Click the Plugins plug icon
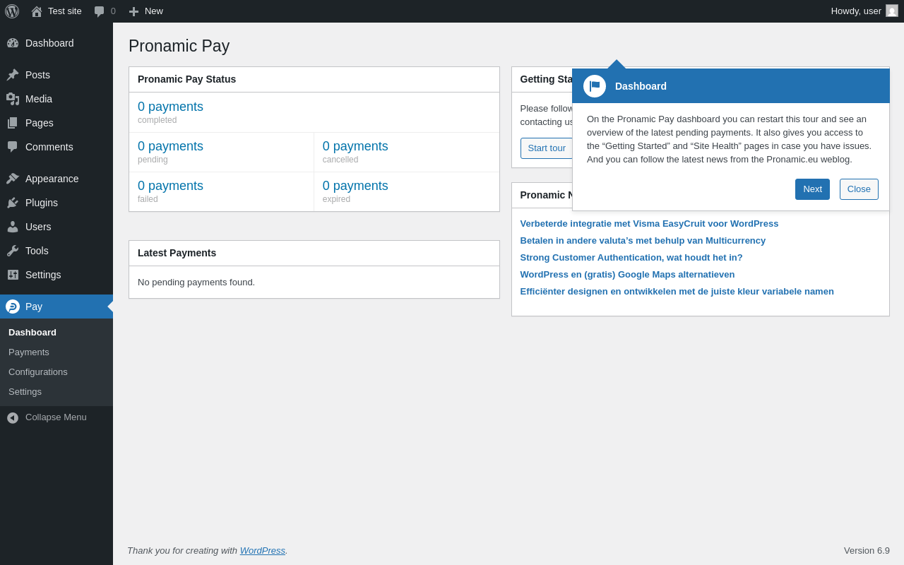Viewport: 904px width, 565px height. tap(13, 203)
